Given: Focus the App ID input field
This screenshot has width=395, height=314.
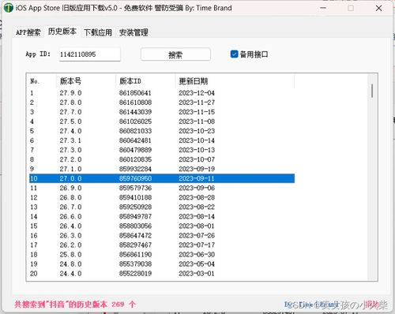Looking at the screenshot, I should tap(89, 54).
